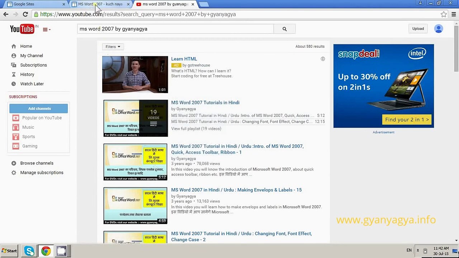
Task: Click the 19 videos playlist thumbnail
Action: coord(136,118)
